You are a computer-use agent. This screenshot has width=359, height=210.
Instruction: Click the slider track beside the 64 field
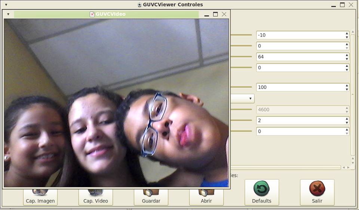point(241,56)
